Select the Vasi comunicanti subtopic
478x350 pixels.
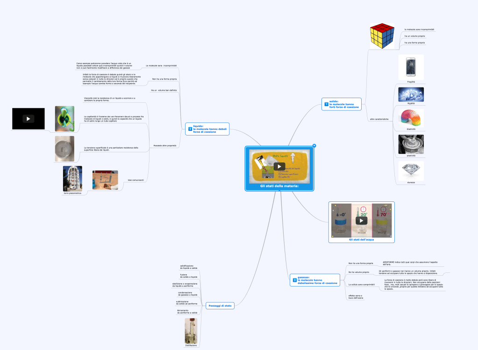tap(136, 180)
